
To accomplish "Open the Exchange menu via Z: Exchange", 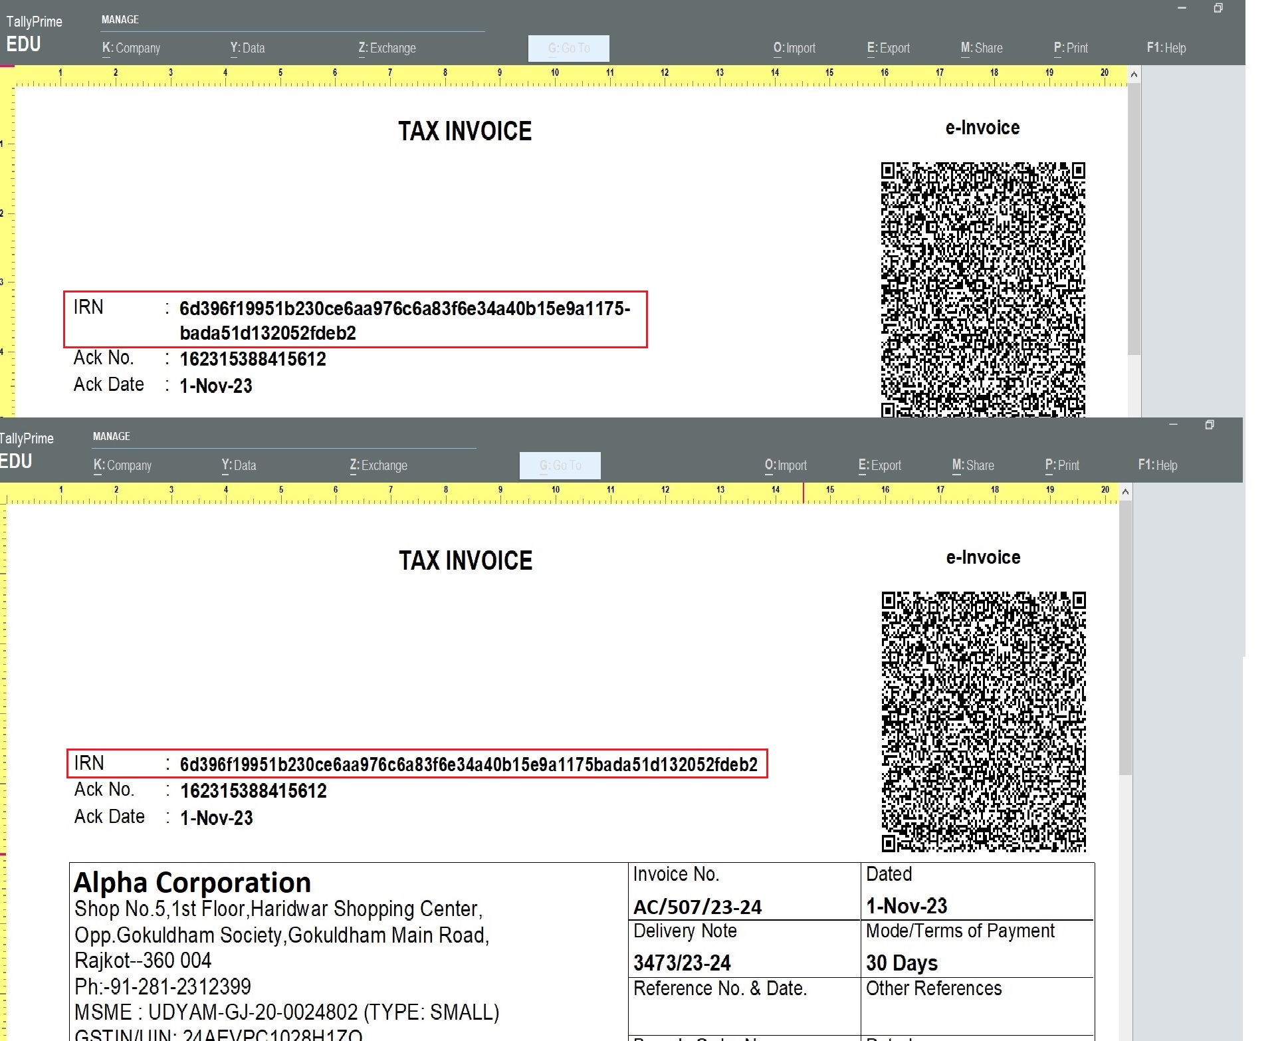I will pos(387,48).
